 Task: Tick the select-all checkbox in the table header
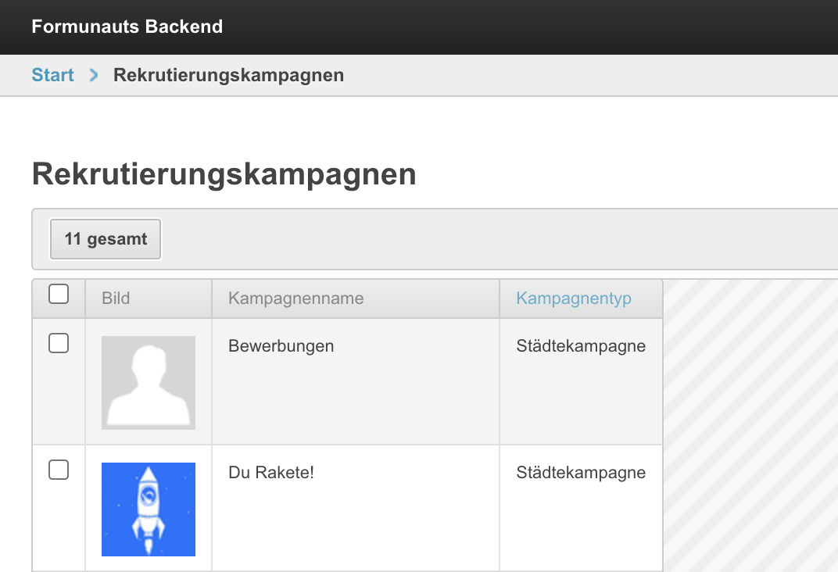59,294
